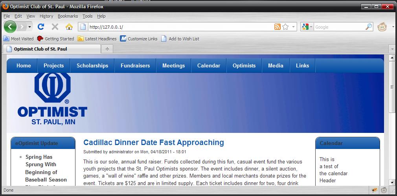Open the URL bar history dropdown arrow
Viewport: 397px width, 196px height.
[x=293, y=27]
